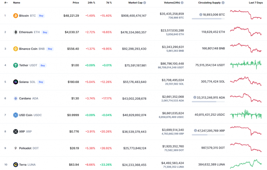Click the Ethereum coin logo
This screenshot has width=267, height=170.
coord(15,32)
